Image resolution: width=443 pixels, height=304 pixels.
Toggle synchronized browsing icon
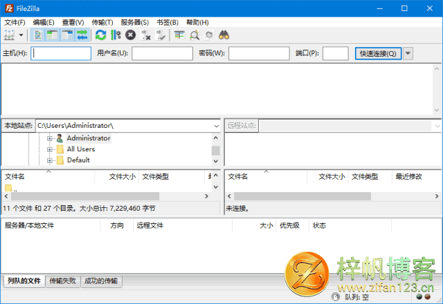point(209,35)
